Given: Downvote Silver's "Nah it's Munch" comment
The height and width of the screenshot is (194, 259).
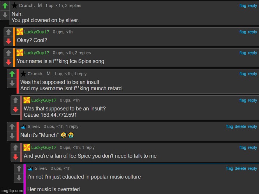Looking at the screenshot, I should tap(12, 136).
